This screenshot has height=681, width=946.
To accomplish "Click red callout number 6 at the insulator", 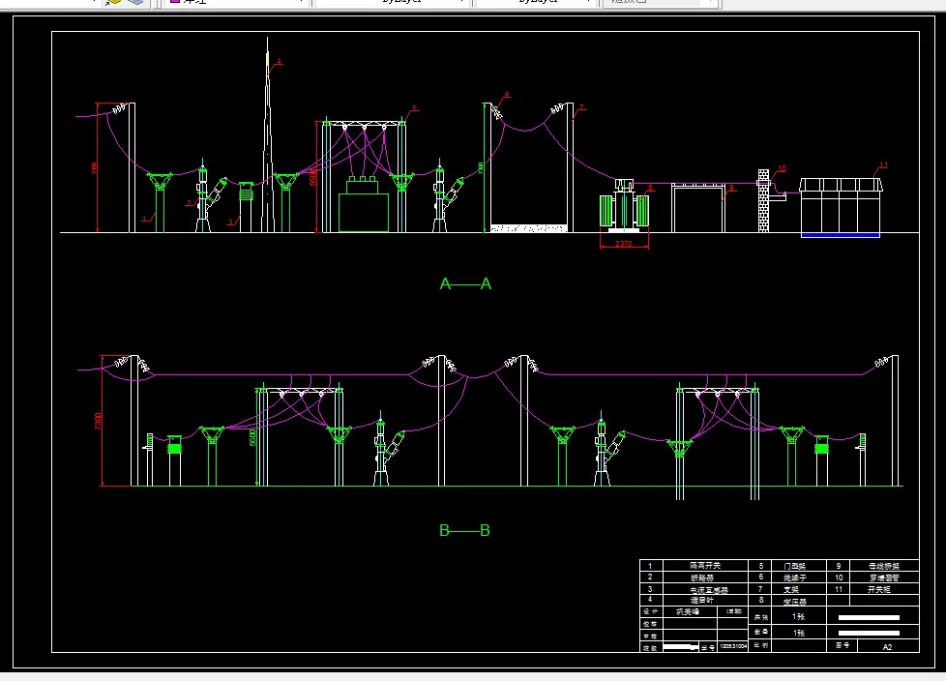I will pyautogui.click(x=507, y=95).
